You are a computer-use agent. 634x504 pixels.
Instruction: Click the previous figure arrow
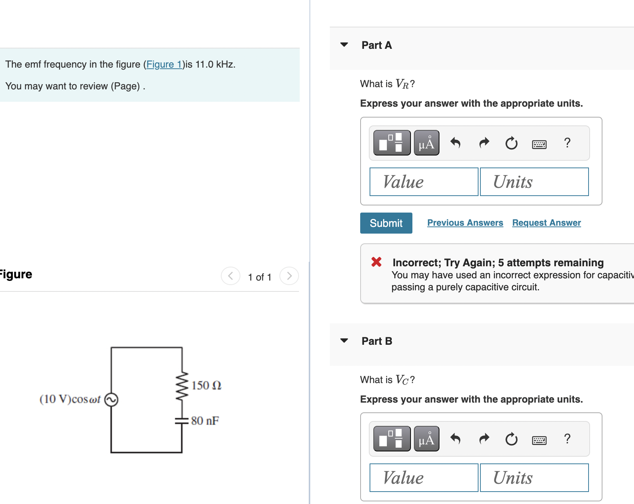230,276
